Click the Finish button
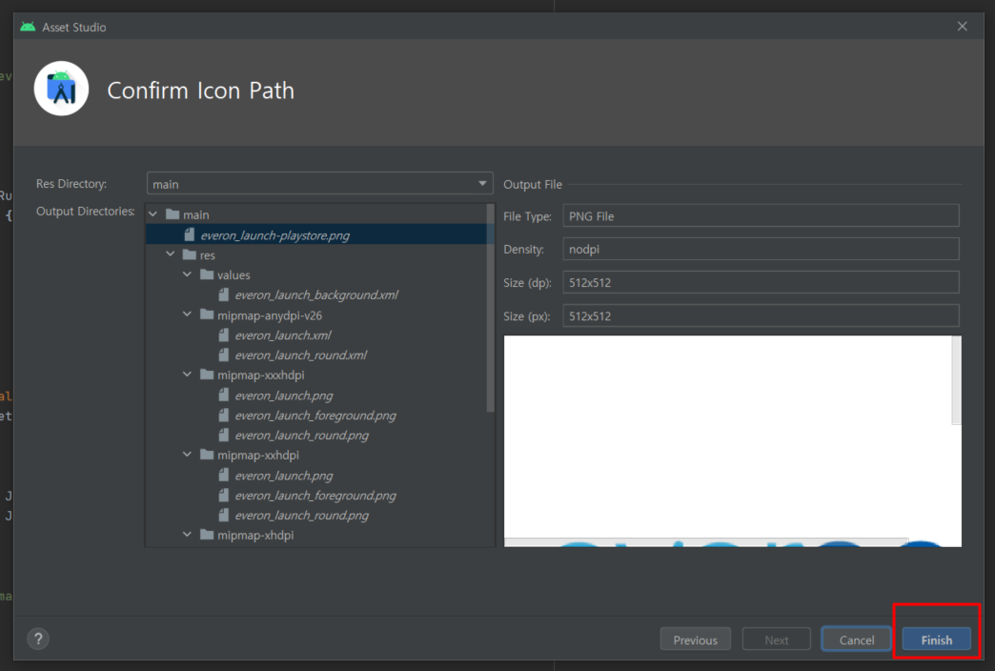The width and height of the screenshot is (995, 671). click(x=936, y=640)
